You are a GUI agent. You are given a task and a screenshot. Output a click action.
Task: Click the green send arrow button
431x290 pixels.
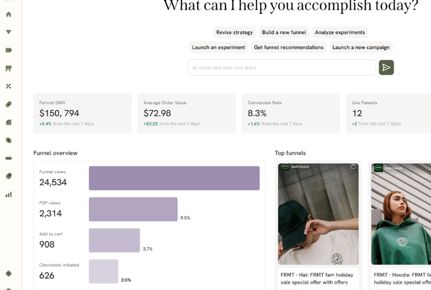386,68
